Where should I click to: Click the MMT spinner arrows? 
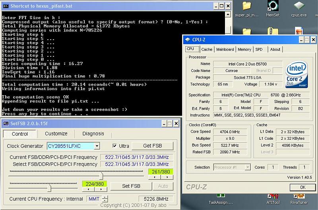coord(105,199)
